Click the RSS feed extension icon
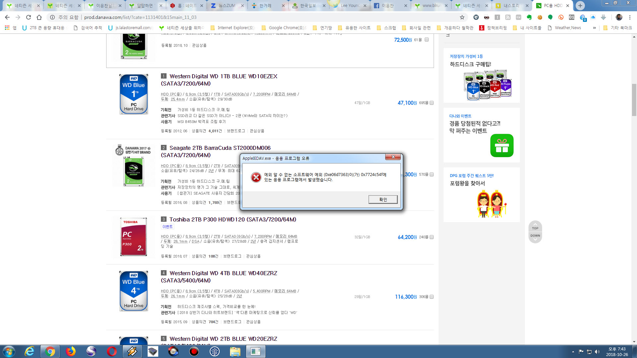 pos(508,17)
